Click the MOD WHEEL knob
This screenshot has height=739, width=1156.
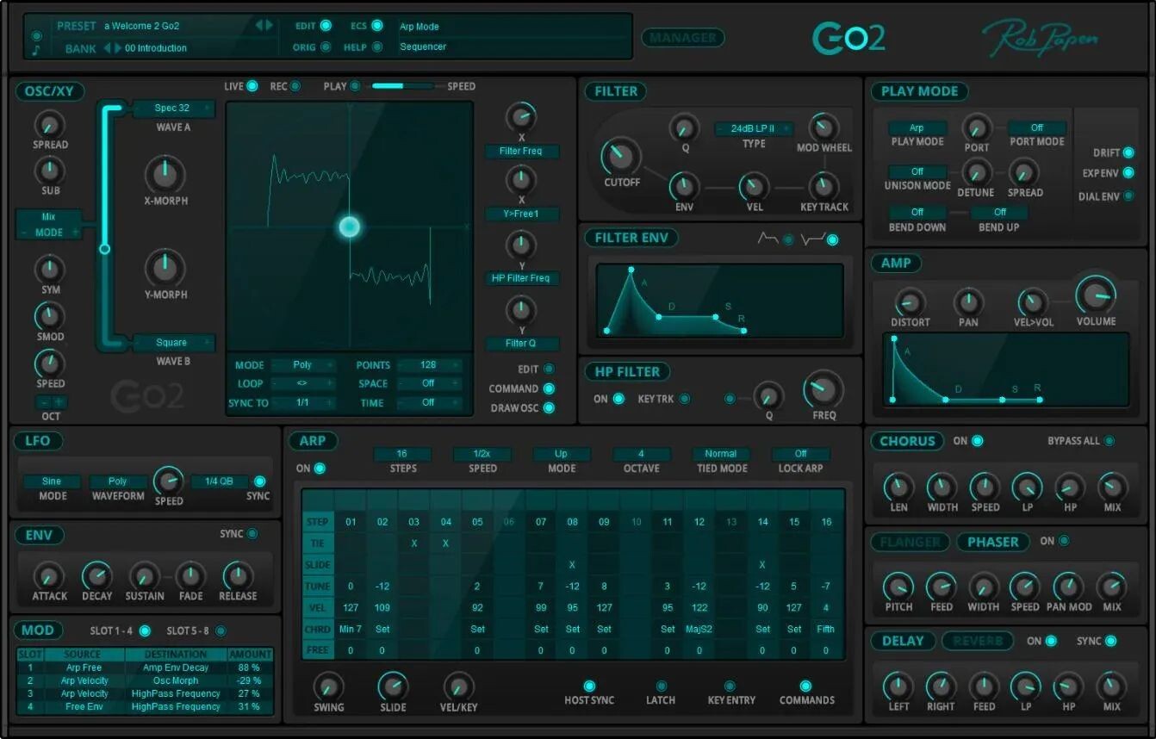pyautogui.click(x=823, y=127)
